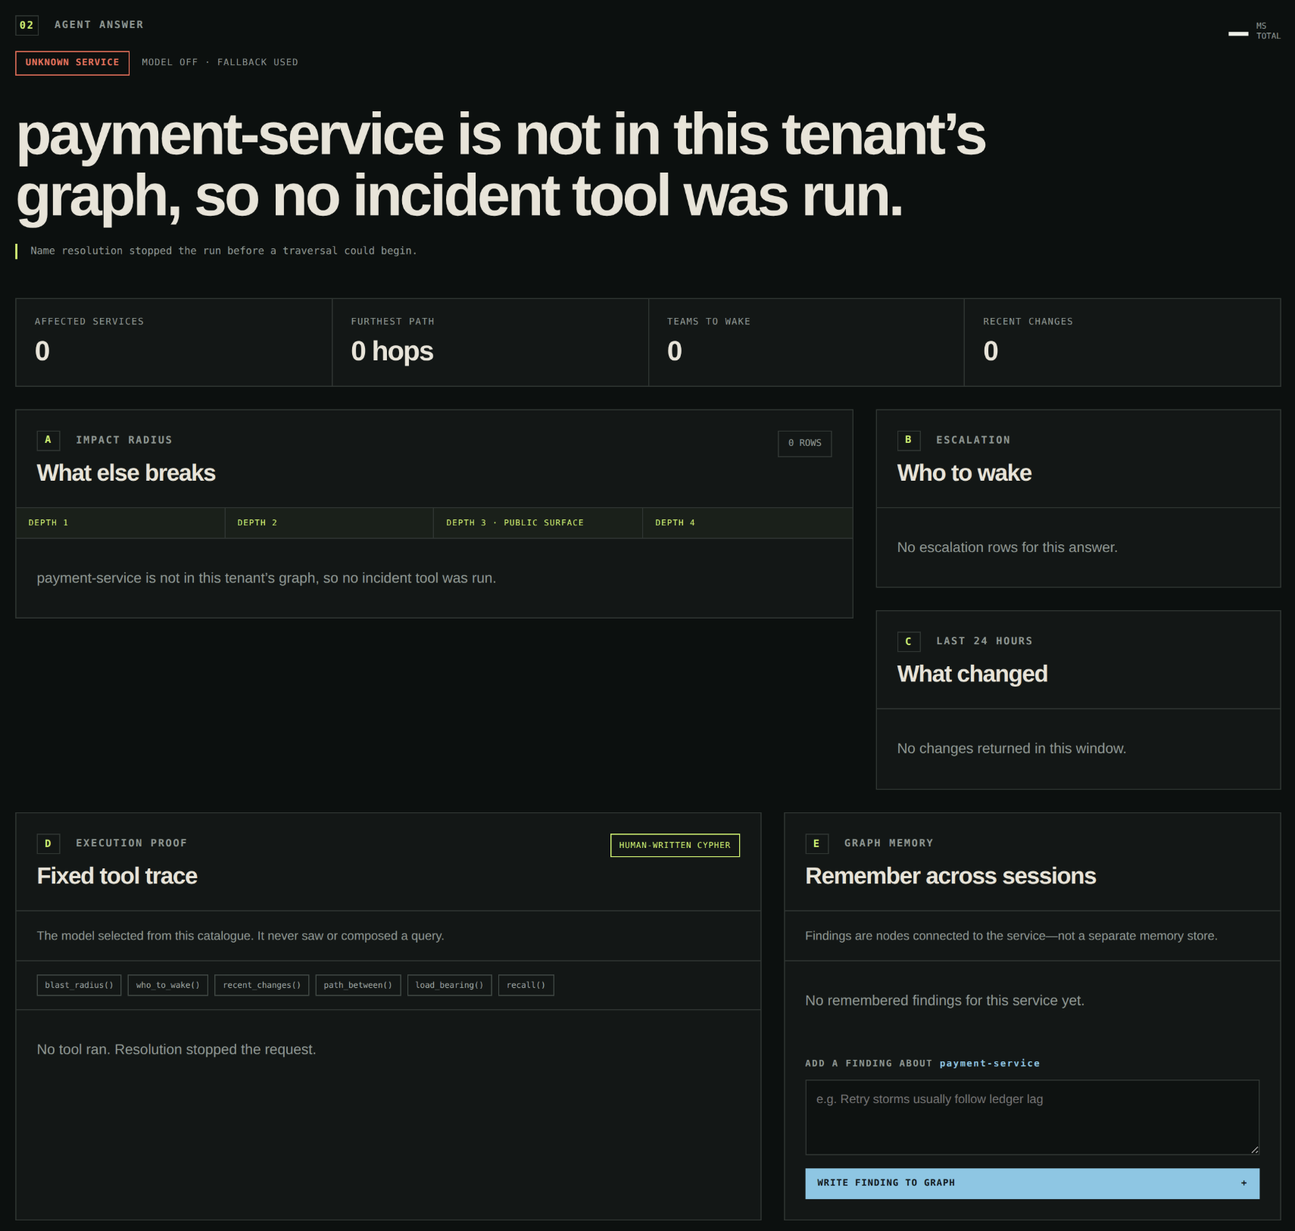Click the 'Name resolution stopped the run' note
The image size is (1295, 1231).
pos(223,251)
